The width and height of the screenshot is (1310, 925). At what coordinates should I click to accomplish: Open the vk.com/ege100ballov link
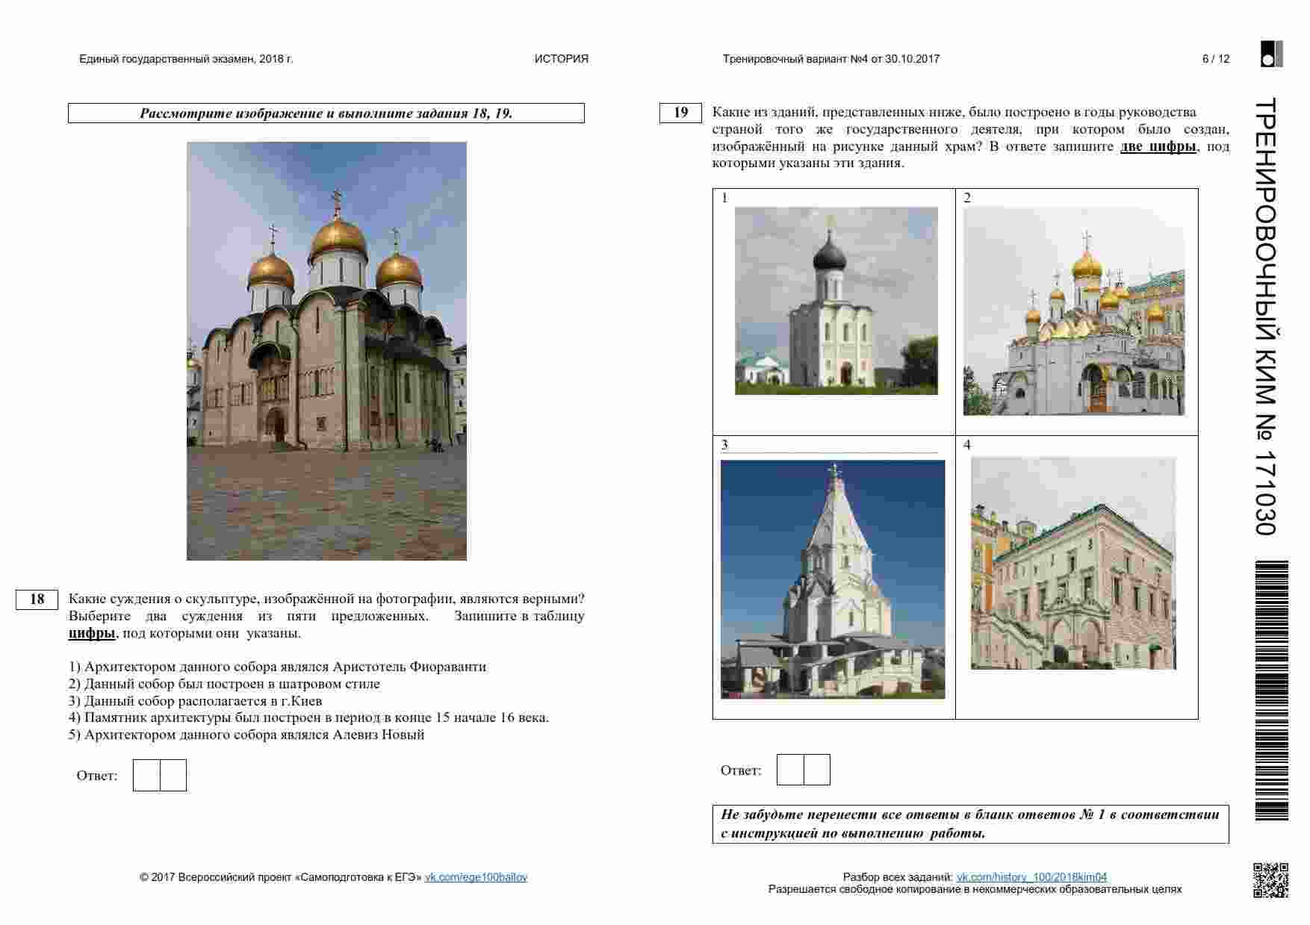coord(476,877)
